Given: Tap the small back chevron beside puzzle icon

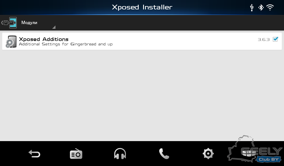Looking at the screenshot, I should click(2, 23).
